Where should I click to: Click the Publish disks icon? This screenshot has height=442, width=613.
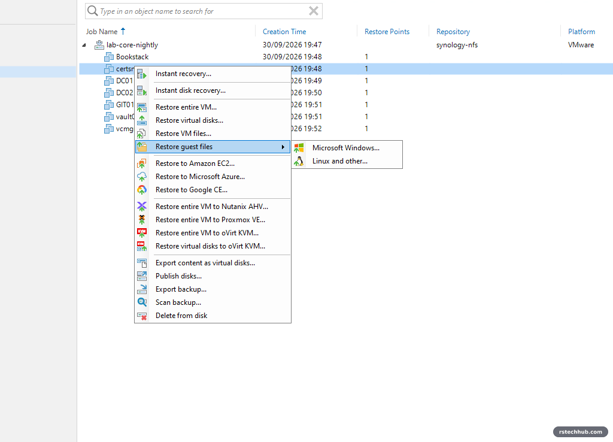[x=142, y=276]
